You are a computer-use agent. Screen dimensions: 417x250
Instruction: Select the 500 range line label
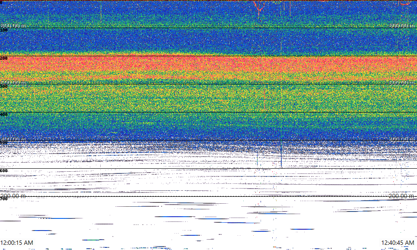[x=4, y=142]
